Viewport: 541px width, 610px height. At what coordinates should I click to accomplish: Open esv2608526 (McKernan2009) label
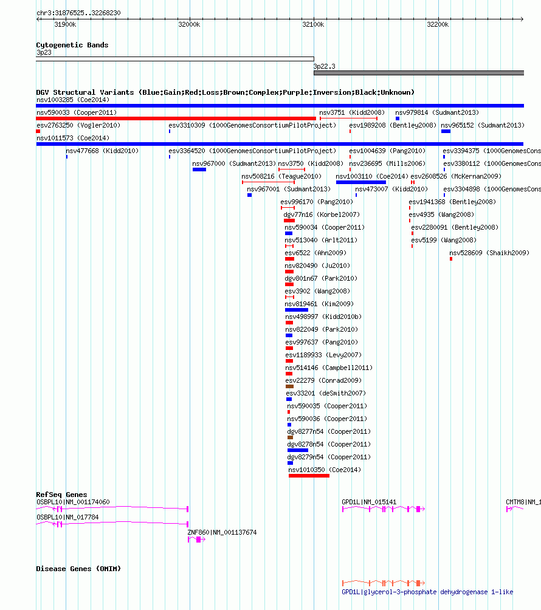456,177
